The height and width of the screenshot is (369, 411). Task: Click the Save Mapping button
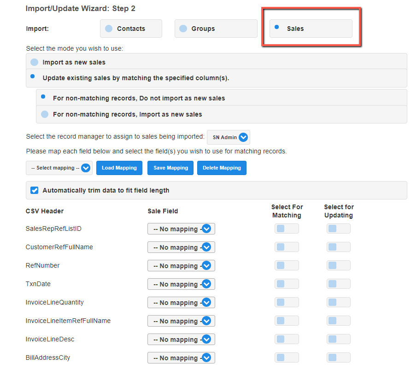[170, 168]
